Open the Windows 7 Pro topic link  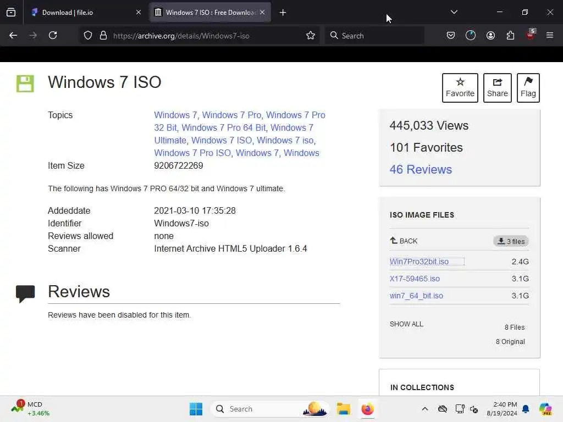(231, 115)
